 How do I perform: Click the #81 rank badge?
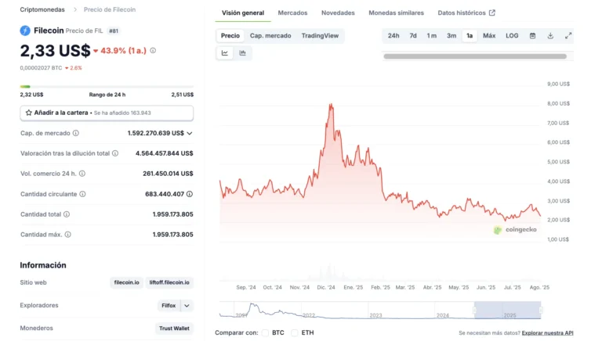113,31
